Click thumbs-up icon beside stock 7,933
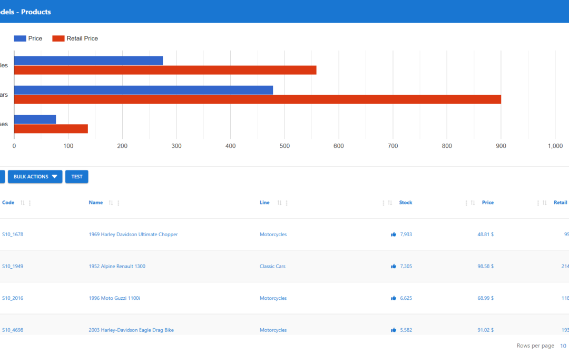569x355 pixels. click(x=394, y=235)
